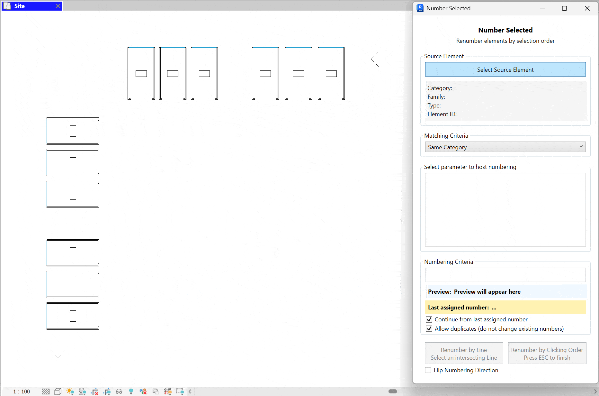The width and height of the screenshot is (599, 396).
Task: Toggle Shadows on the view control bar
Action: tap(82, 391)
